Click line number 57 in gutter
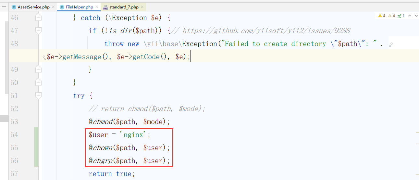This screenshot has width=419, height=180. (x=14, y=174)
